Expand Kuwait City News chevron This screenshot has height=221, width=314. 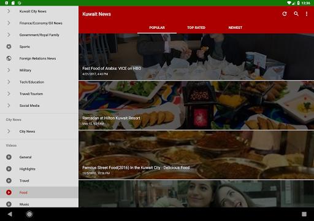coord(9,11)
